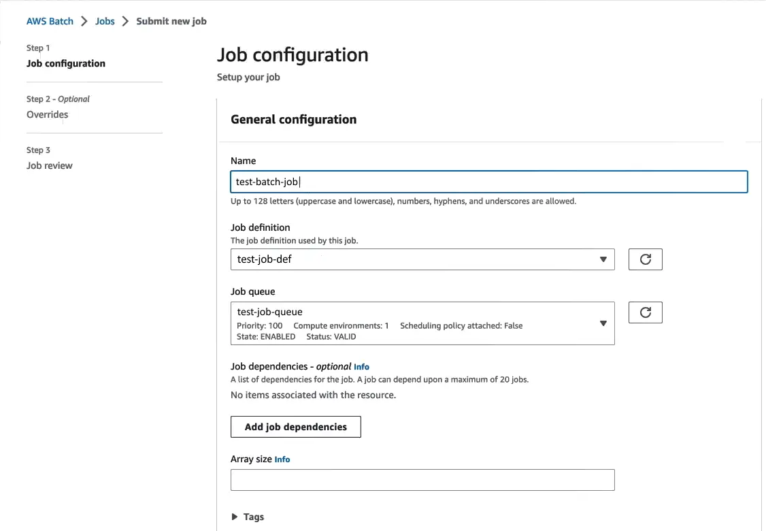This screenshot has width=766, height=531.
Task: Select Step 2 Overrides in sidebar
Action: click(x=47, y=114)
